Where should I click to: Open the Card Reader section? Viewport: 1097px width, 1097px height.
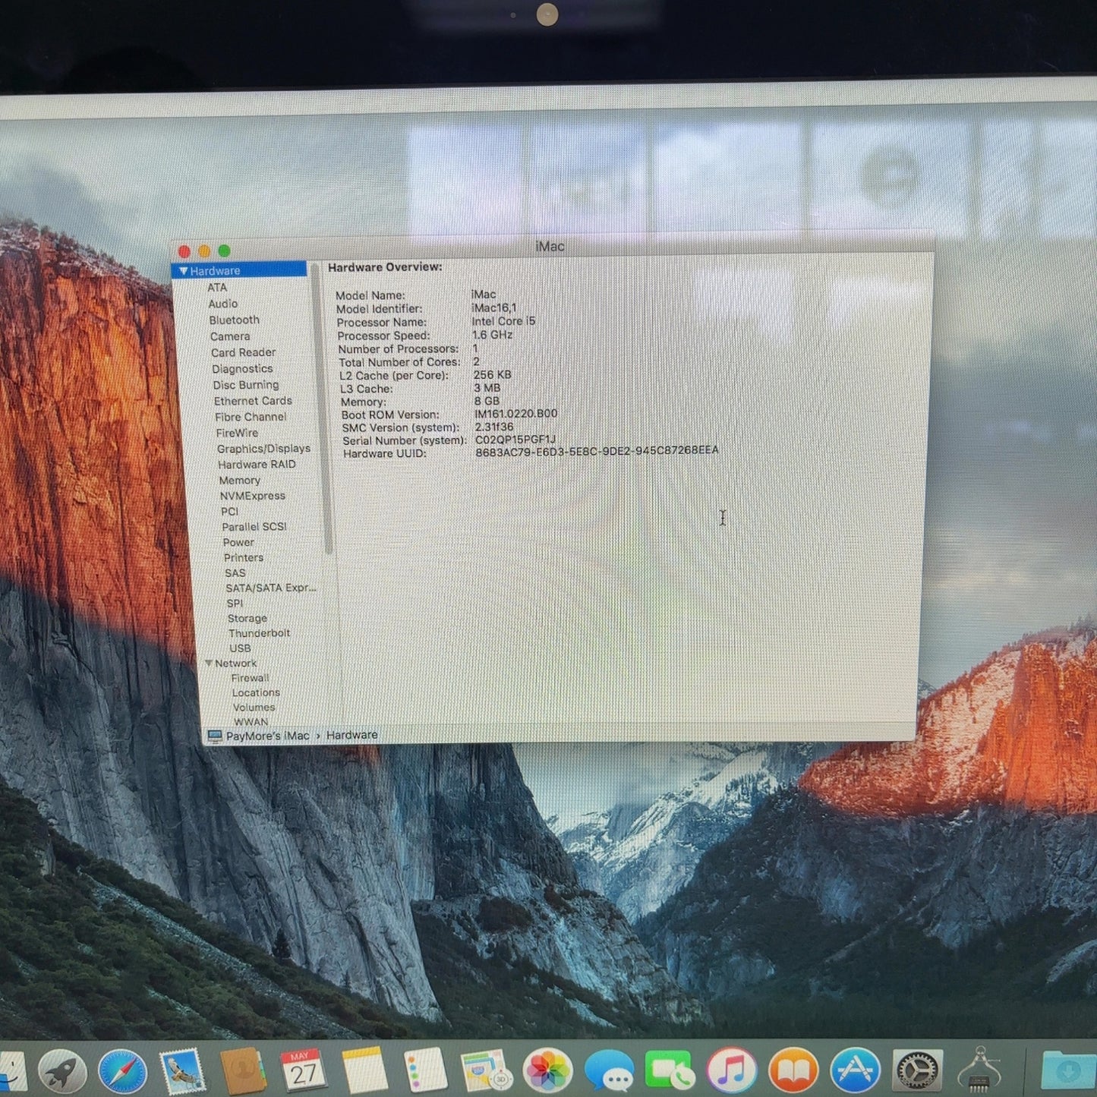point(243,352)
